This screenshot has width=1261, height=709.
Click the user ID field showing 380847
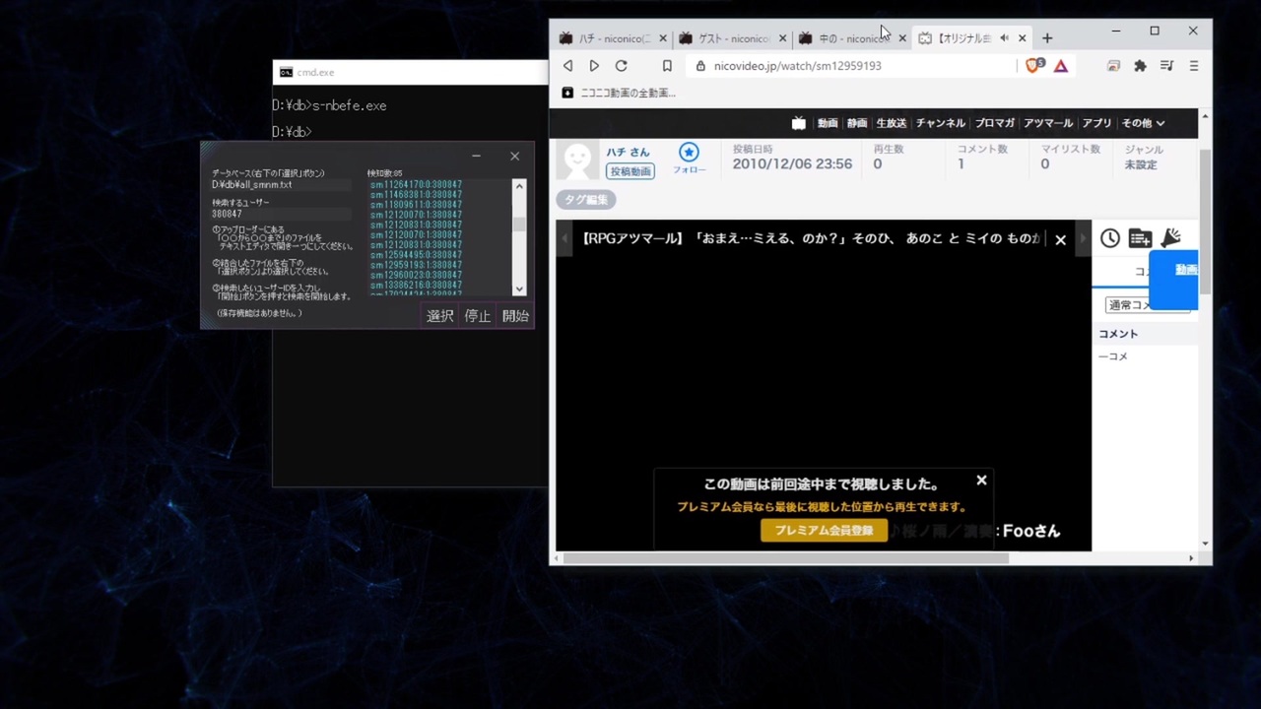click(281, 214)
